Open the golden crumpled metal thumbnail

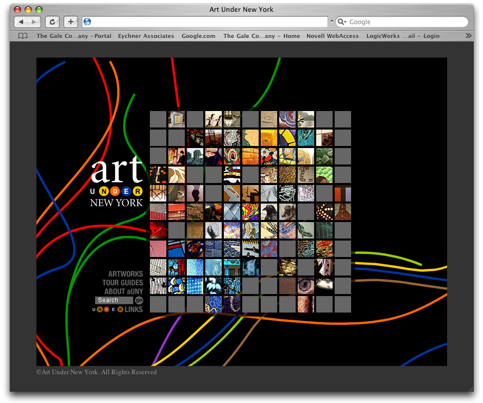point(287,267)
